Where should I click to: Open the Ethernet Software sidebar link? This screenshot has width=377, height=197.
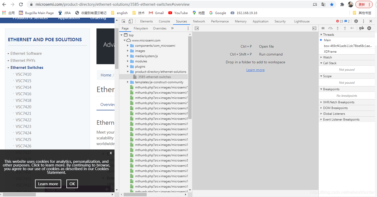(x=26, y=53)
